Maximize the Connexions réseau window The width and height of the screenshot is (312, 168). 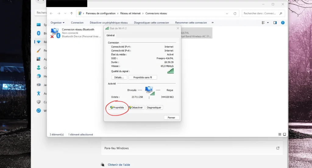tap(273, 4)
